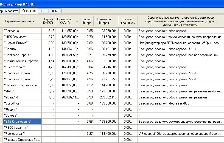Click the 3,19 КАСКО tariff cell

point(48,31)
